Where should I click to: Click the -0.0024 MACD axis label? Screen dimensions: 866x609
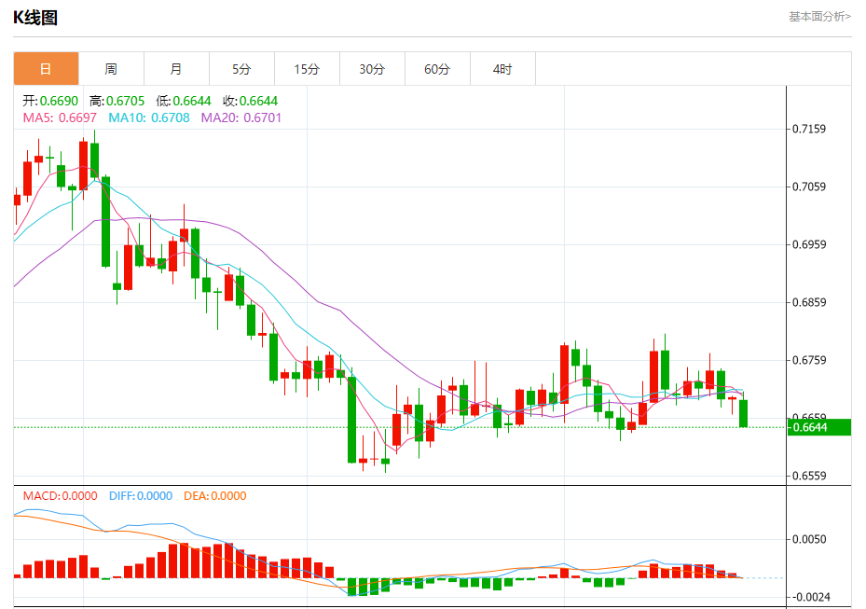point(811,597)
